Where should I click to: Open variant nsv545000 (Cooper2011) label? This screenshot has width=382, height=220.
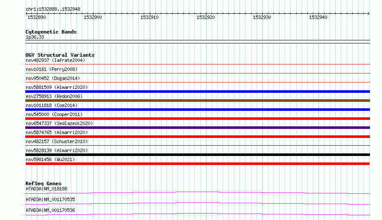[54, 114]
